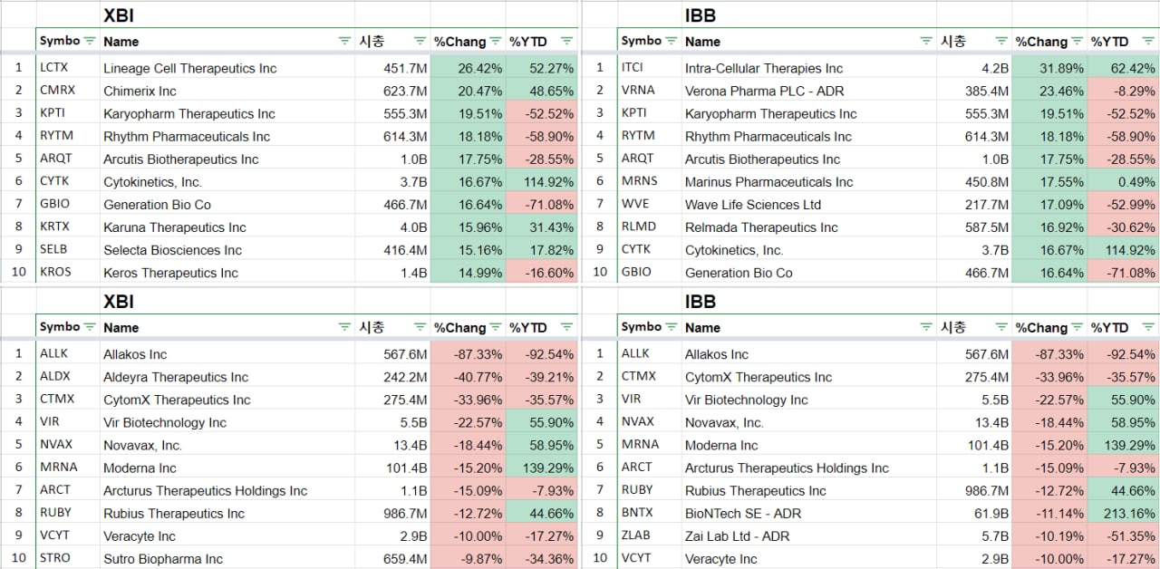The width and height of the screenshot is (1160, 569).
Task: Click the BNTX symbol cell
Action: pyautogui.click(x=650, y=513)
